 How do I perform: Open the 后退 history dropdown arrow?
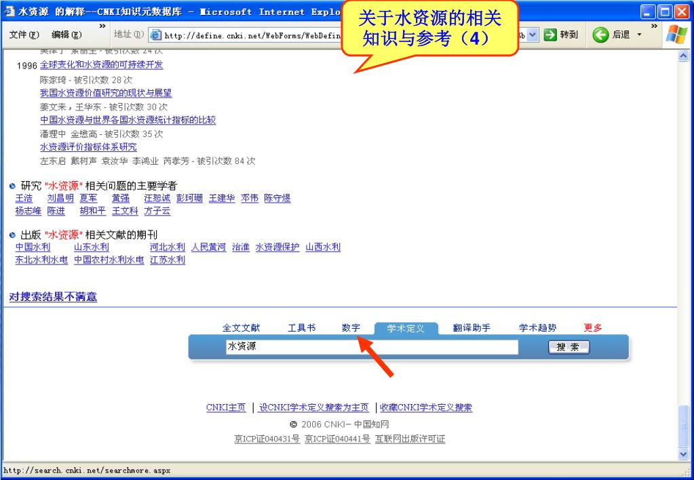pyautogui.click(x=639, y=35)
